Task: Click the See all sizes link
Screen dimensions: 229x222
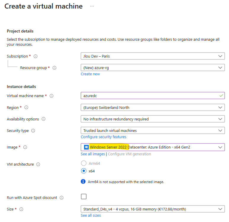Action: point(91,216)
